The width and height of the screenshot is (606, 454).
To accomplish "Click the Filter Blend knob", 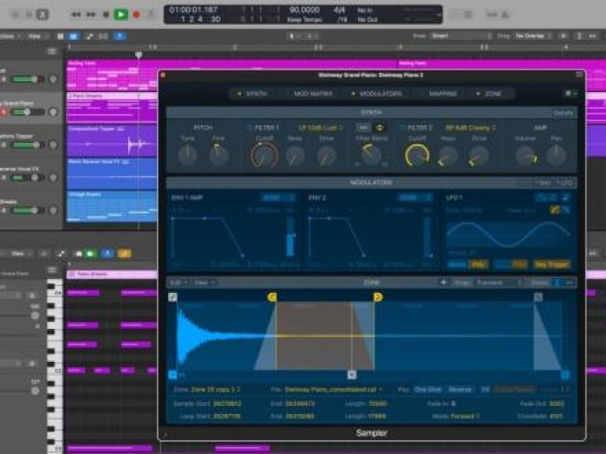I will tap(372, 155).
